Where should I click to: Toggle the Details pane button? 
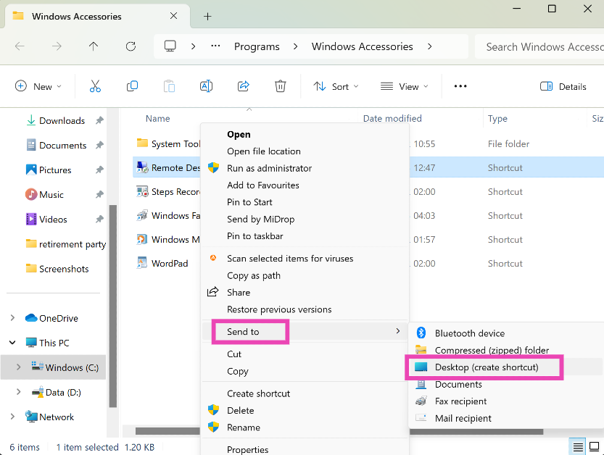click(x=563, y=86)
